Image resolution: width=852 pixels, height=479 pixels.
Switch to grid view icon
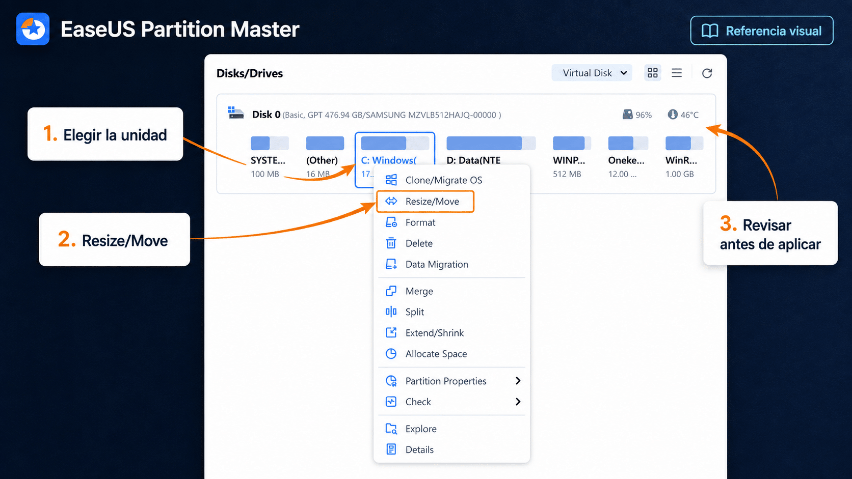653,73
